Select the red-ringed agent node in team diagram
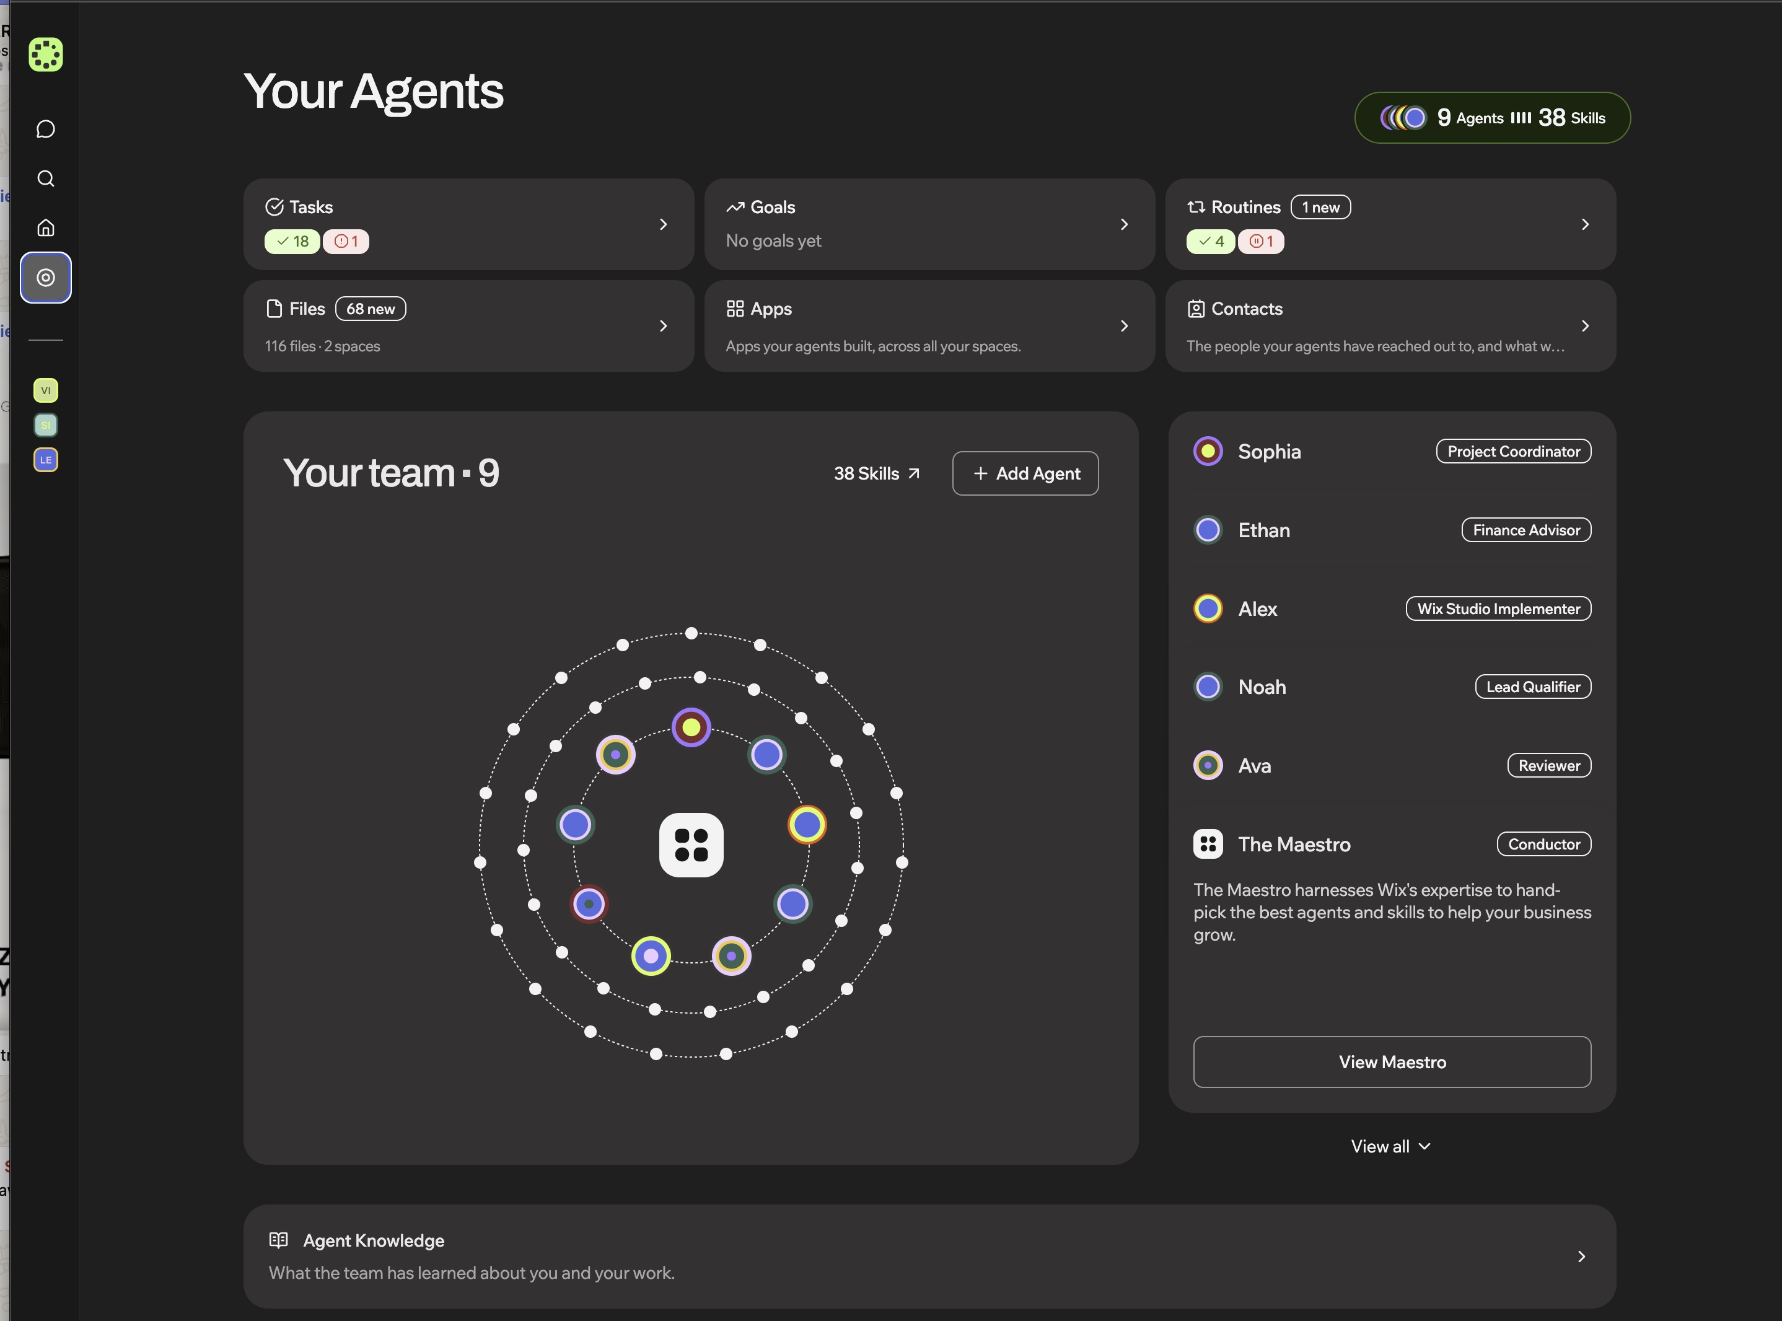Viewport: 1782px width, 1321px height. (x=589, y=905)
